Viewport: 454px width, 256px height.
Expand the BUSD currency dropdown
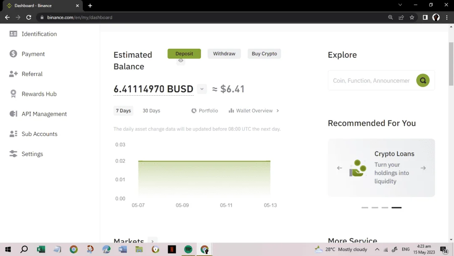202,89
